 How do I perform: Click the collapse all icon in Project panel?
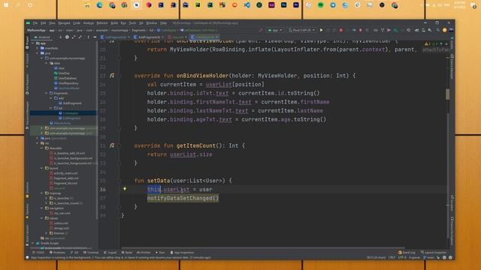80,37
